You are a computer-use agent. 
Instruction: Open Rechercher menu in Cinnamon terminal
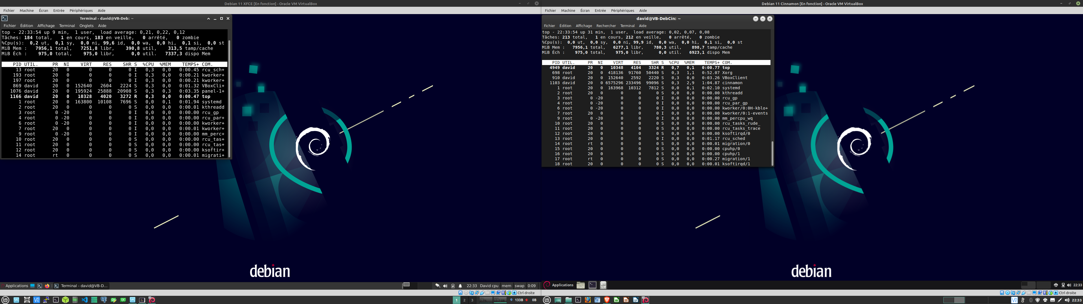(x=606, y=26)
